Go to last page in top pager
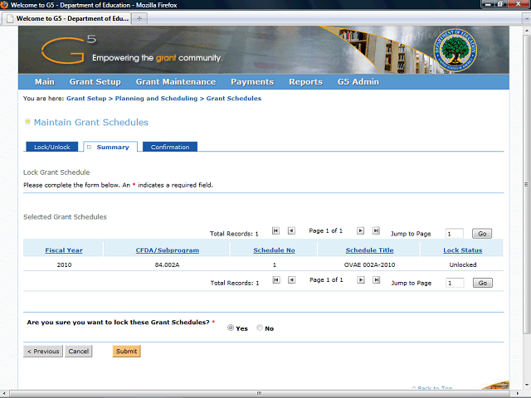The height and width of the screenshot is (398, 531). 376,231
